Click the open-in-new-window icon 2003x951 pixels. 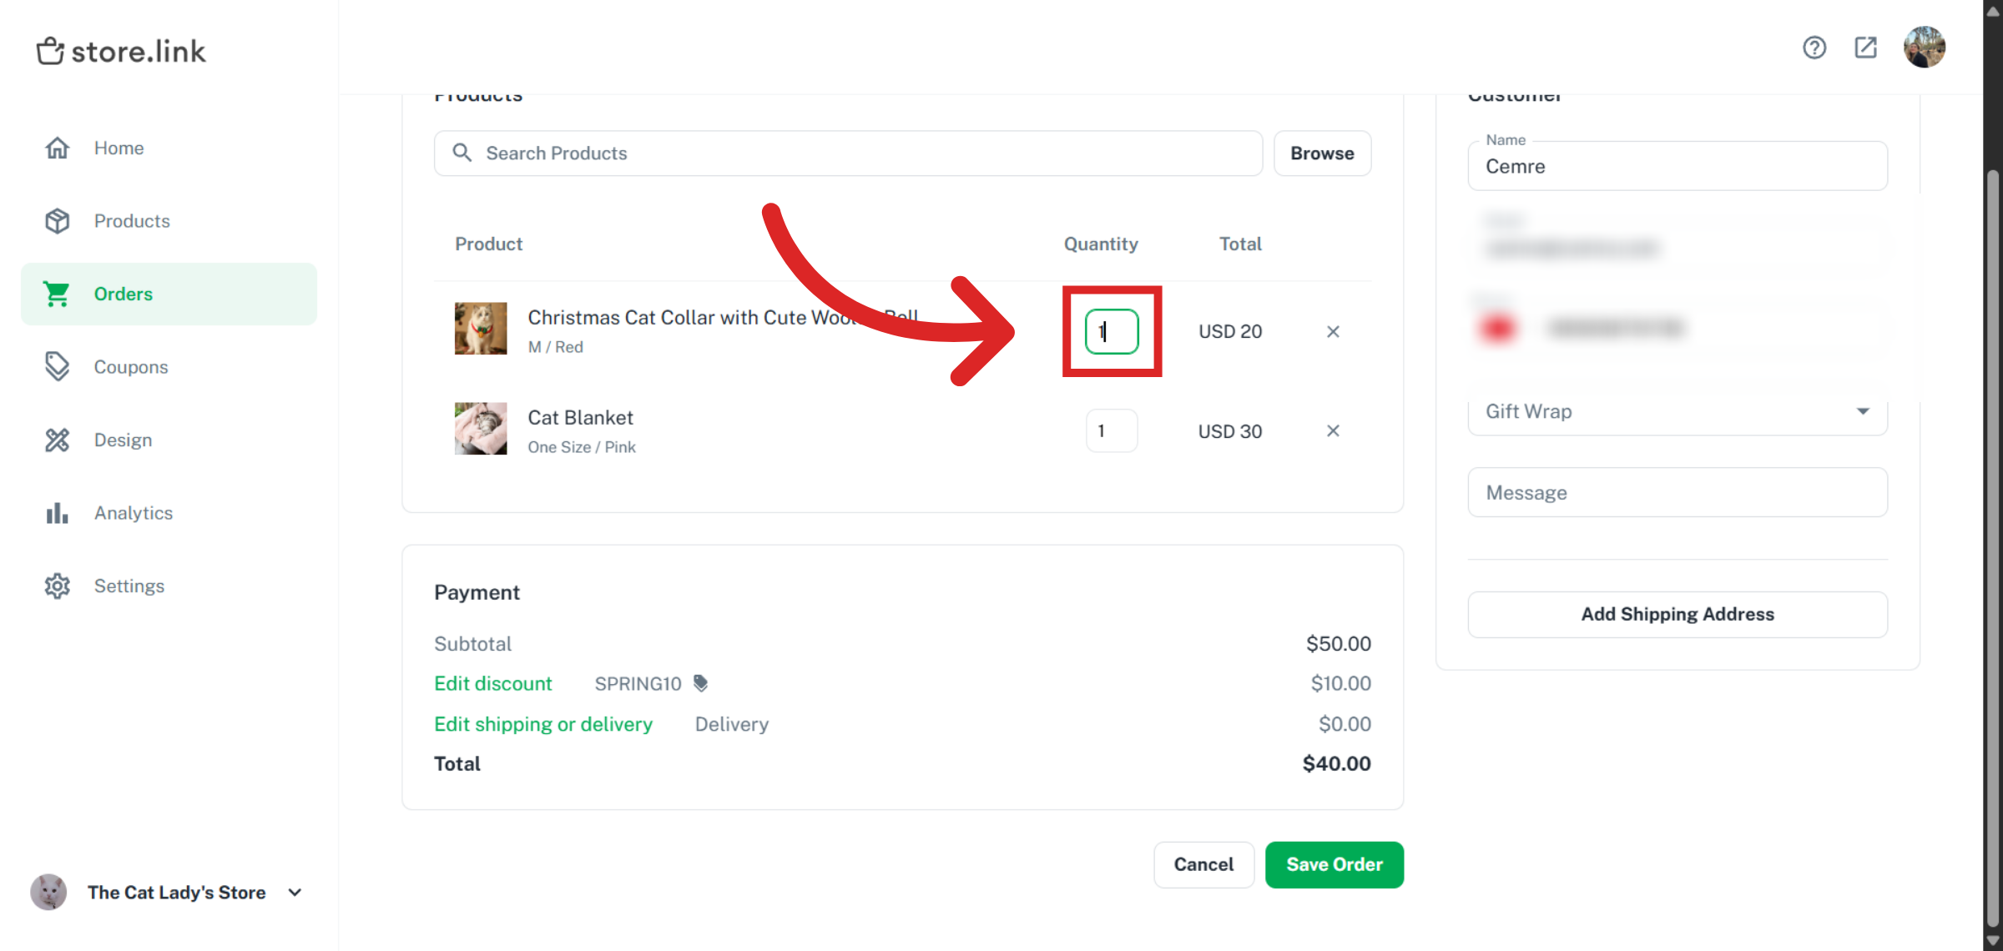coord(1866,48)
